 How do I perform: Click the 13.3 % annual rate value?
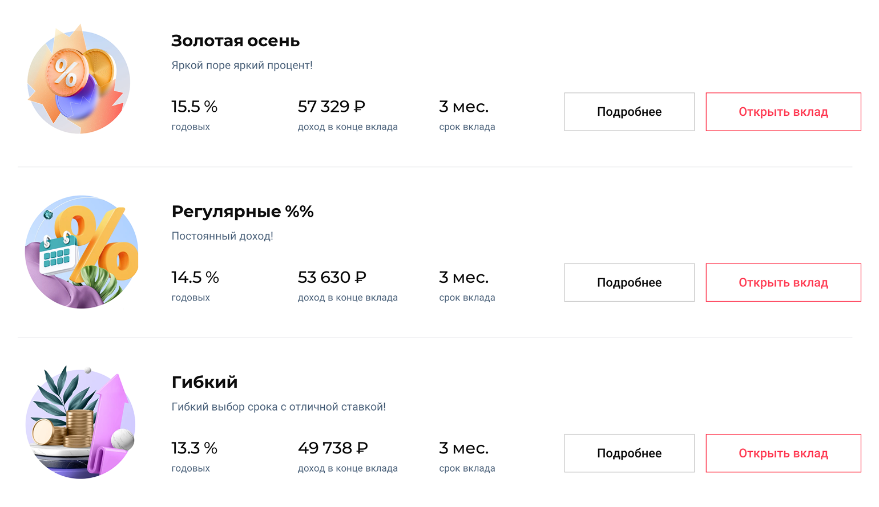point(194,448)
